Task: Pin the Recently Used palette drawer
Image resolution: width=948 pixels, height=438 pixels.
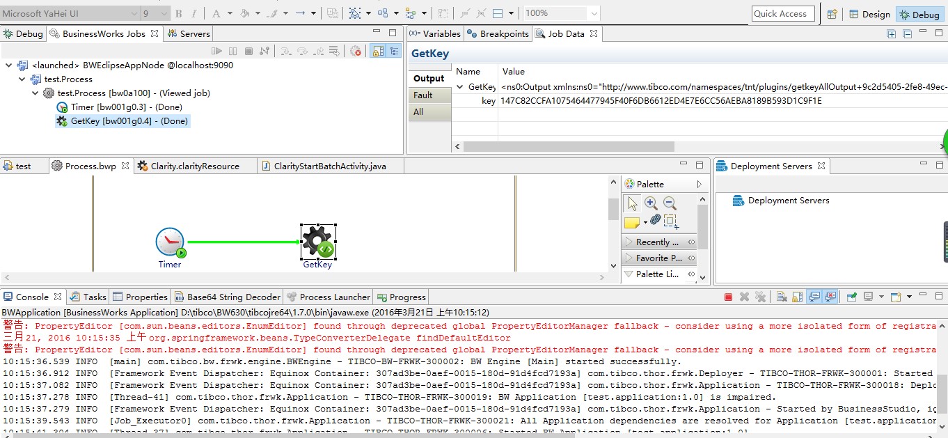Action: 691,242
